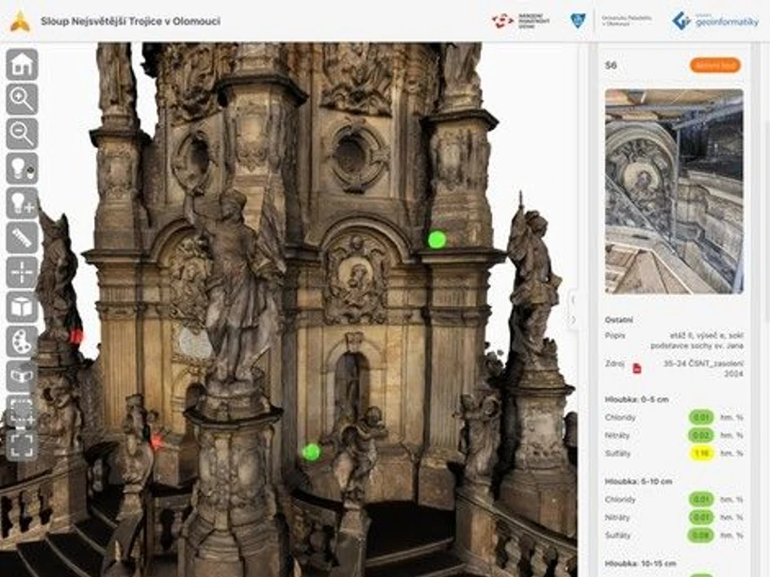This screenshot has width=770, height=577.
Task: Open the color palette tool
Action: tap(22, 341)
